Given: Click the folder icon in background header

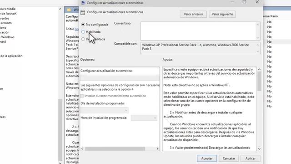Looking at the screenshot, I should click(x=69, y=10).
